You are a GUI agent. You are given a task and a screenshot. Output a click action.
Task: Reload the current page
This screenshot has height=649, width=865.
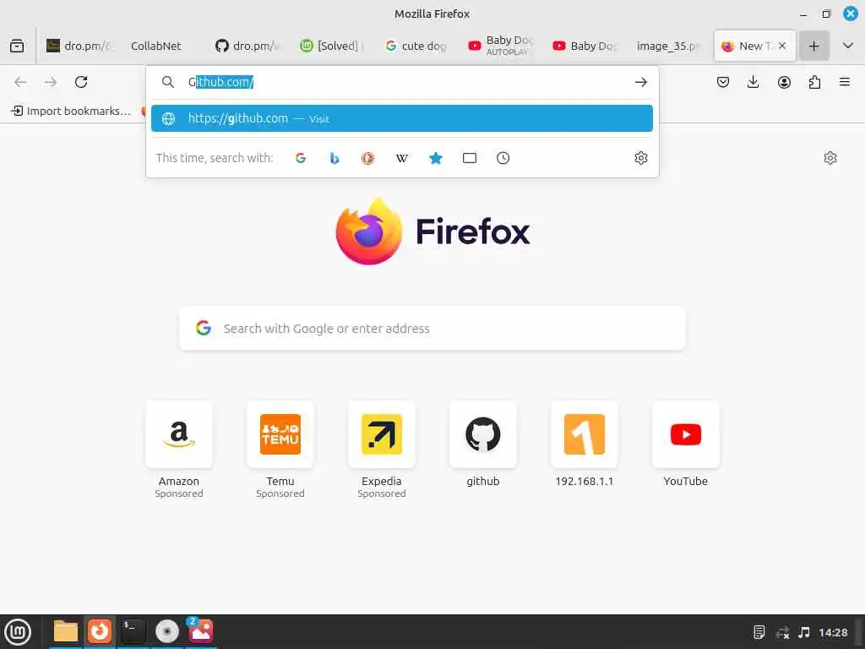[x=81, y=82]
